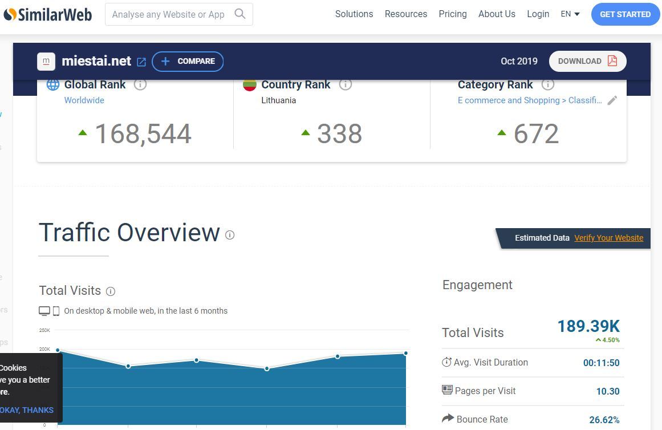Screen dimensions: 662x430
Task: Click Global Rank info icon
Action: click(x=140, y=84)
